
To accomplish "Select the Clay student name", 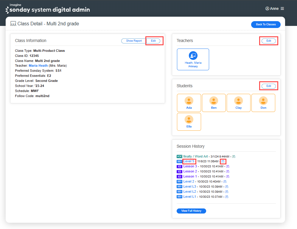I will [x=239, y=108].
